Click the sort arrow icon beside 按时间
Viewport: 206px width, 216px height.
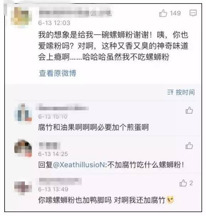170,92
